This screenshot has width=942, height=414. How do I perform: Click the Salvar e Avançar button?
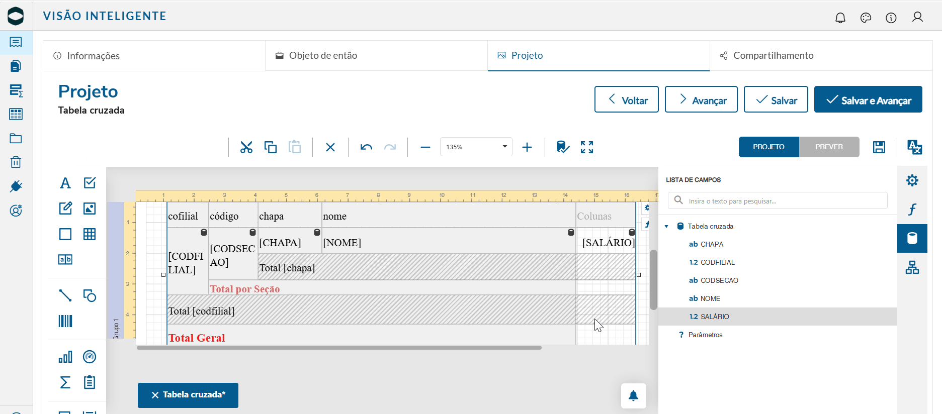[x=868, y=99]
